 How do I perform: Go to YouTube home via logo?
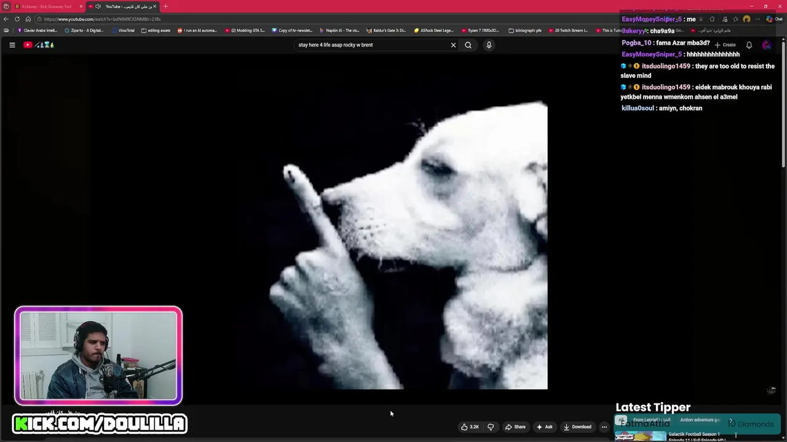tap(39, 45)
